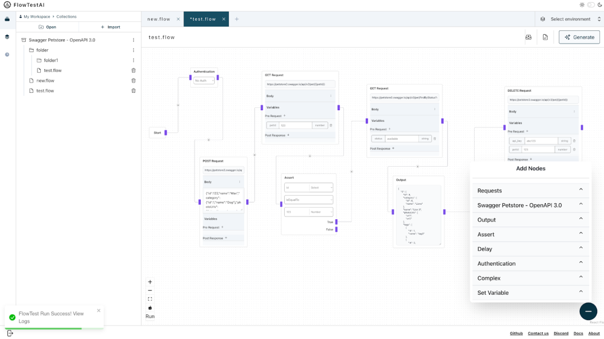Image resolution: width=604 pixels, height=339 pixels.
Task: Expand the Requests section in Add Nodes
Action: pos(530,191)
